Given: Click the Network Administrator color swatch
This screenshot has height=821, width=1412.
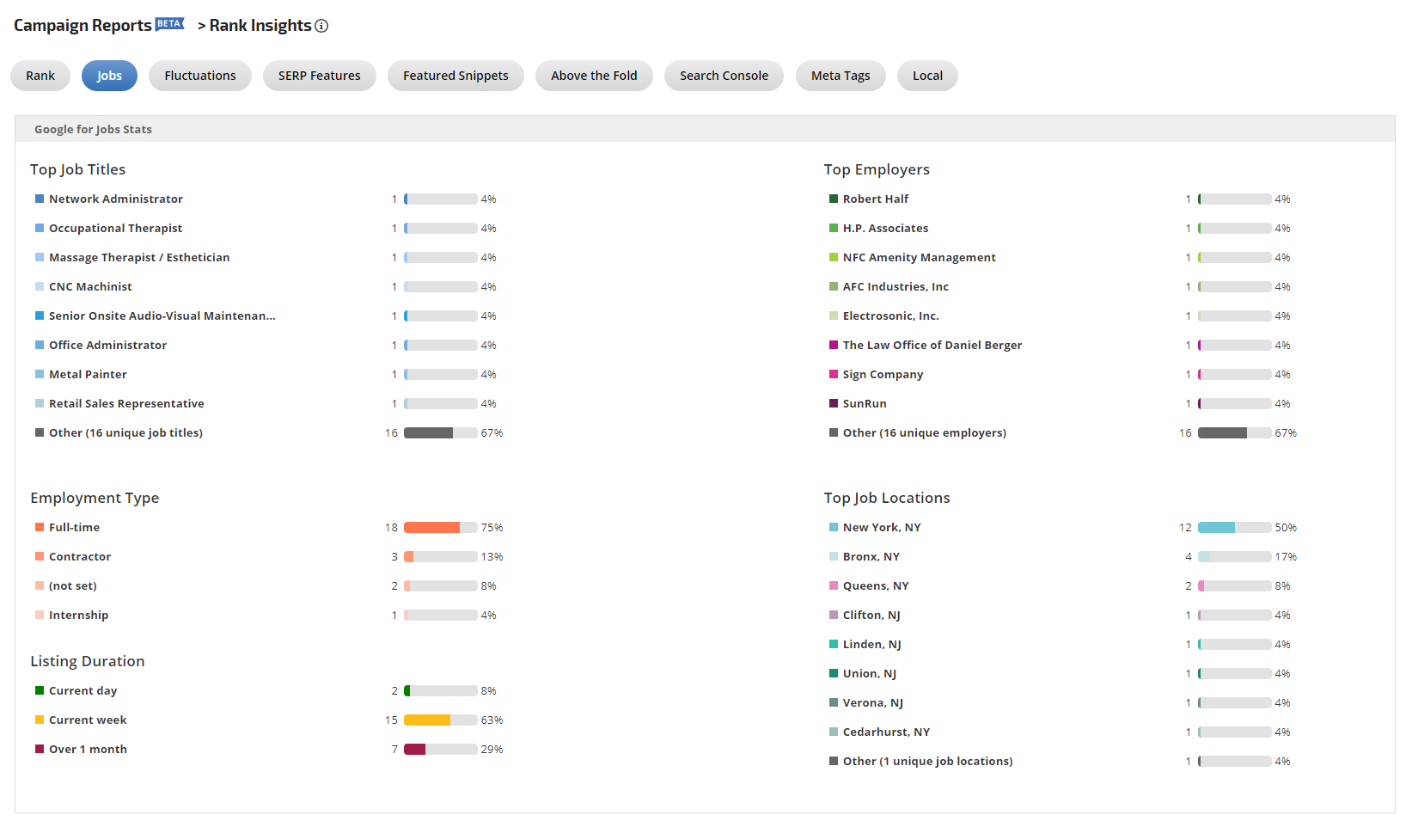Looking at the screenshot, I should point(40,199).
